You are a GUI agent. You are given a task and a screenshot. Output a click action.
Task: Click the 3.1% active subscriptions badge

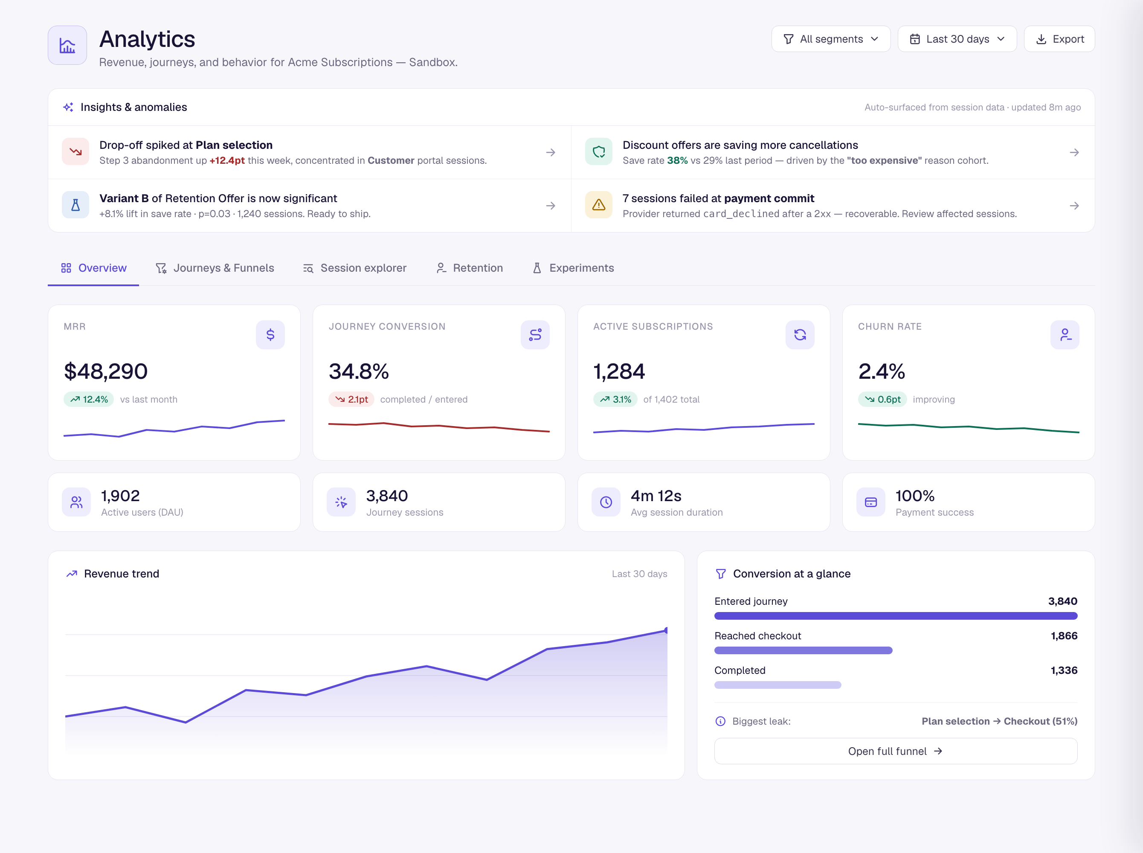pyautogui.click(x=615, y=399)
